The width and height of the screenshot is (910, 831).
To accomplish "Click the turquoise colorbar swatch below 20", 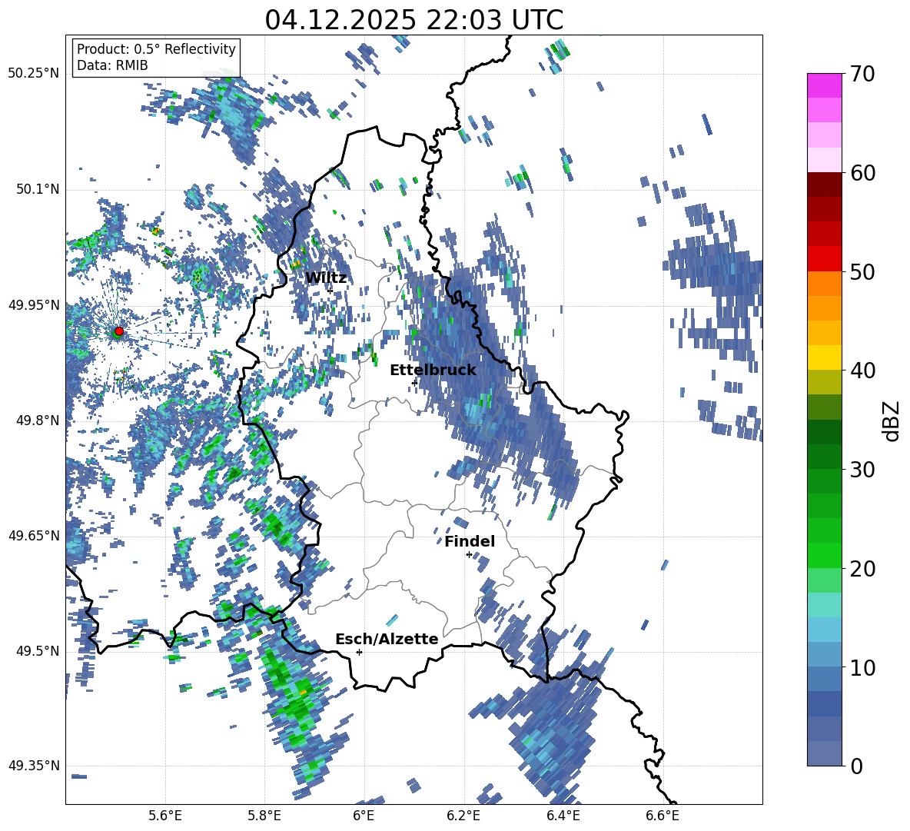I will [x=824, y=605].
